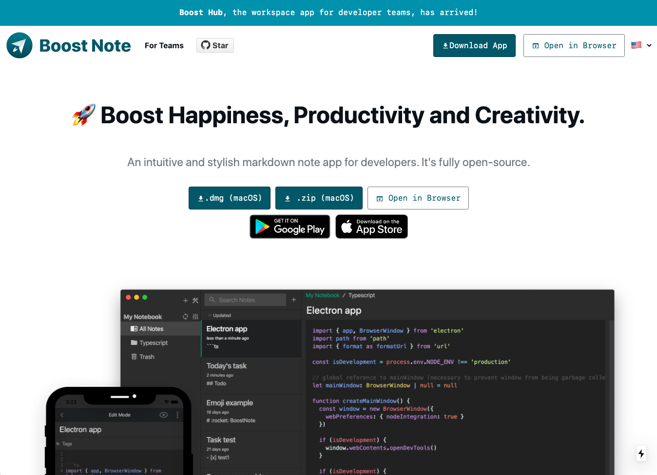Open the Boost Note home title link

(85, 45)
